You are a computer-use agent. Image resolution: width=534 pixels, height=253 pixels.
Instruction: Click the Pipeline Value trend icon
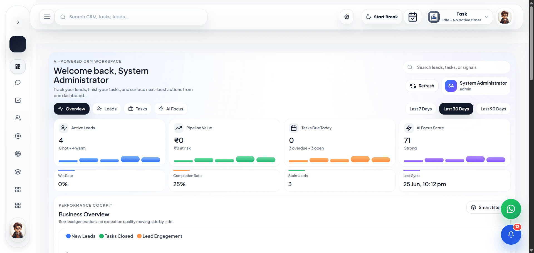(x=179, y=128)
